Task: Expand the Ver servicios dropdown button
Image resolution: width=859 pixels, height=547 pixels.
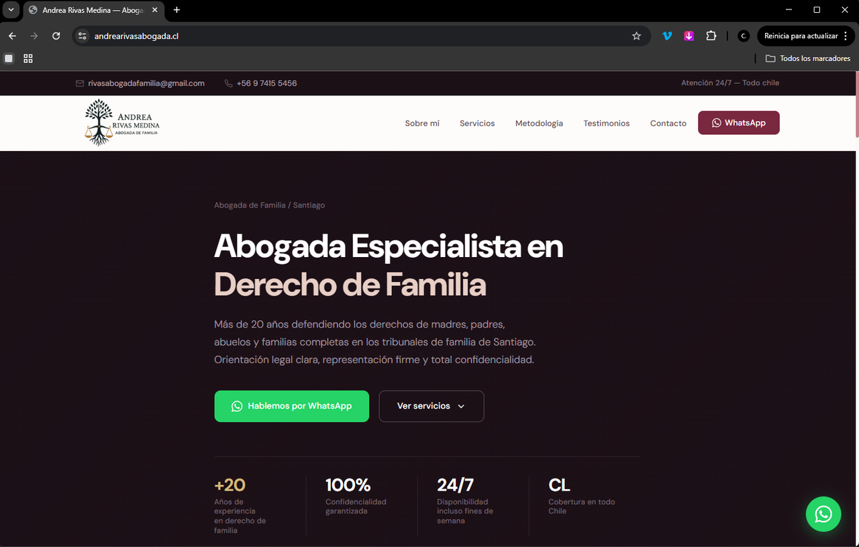Action: point(432,406)
